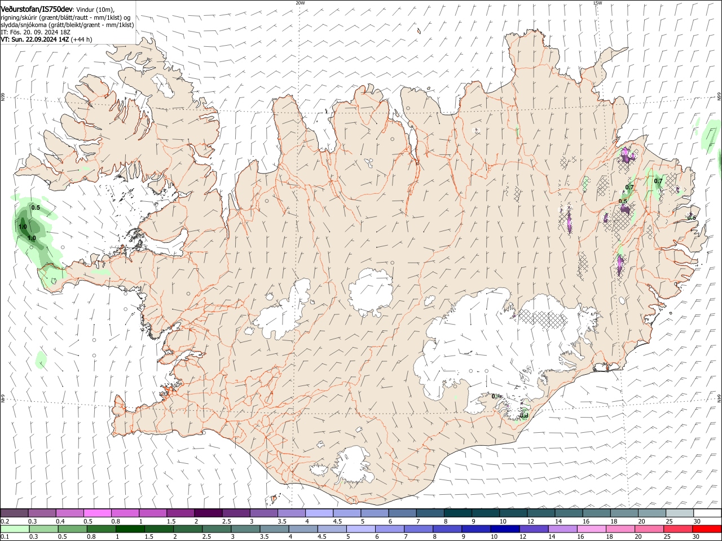Click the pale gray 25 swatch, upper legend row
Image resolution: width=722 pixels, height=541 pixels.
pyautogui.click(x=679, y=513)
